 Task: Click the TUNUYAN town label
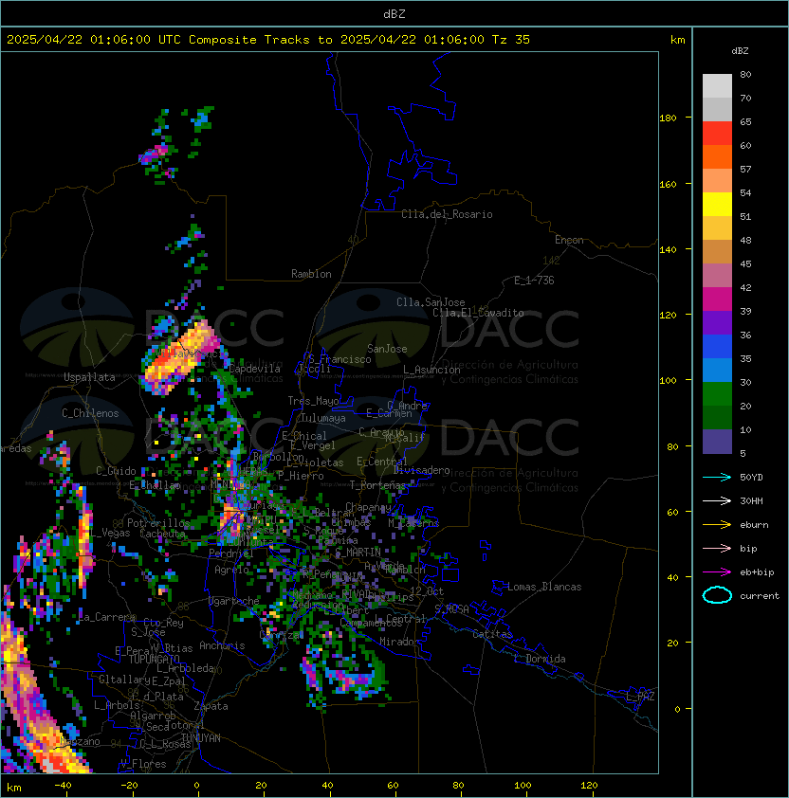point(201,738)
